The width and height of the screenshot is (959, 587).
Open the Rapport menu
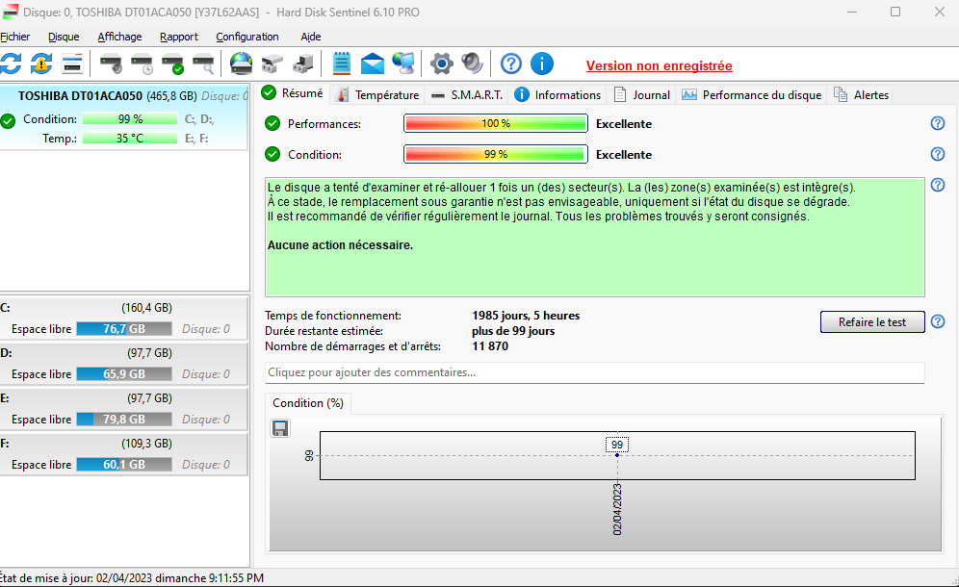pos(178,37)
